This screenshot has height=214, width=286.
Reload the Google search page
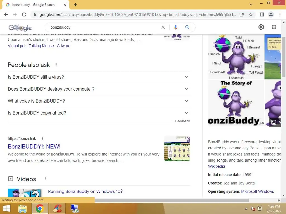tap(24, 14)
